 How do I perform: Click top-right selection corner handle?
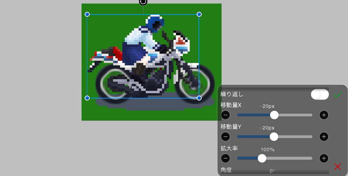coord(199,14)
